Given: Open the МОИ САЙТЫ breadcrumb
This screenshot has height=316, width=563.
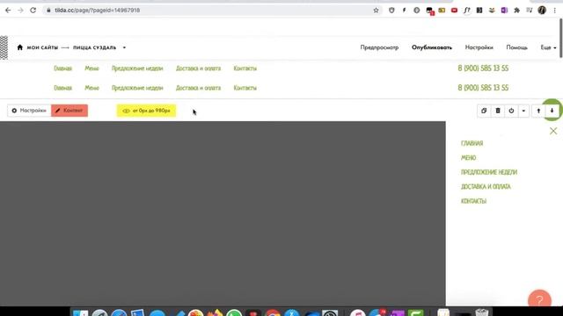Looking at the screenshot, I should (x=42, y=47).
